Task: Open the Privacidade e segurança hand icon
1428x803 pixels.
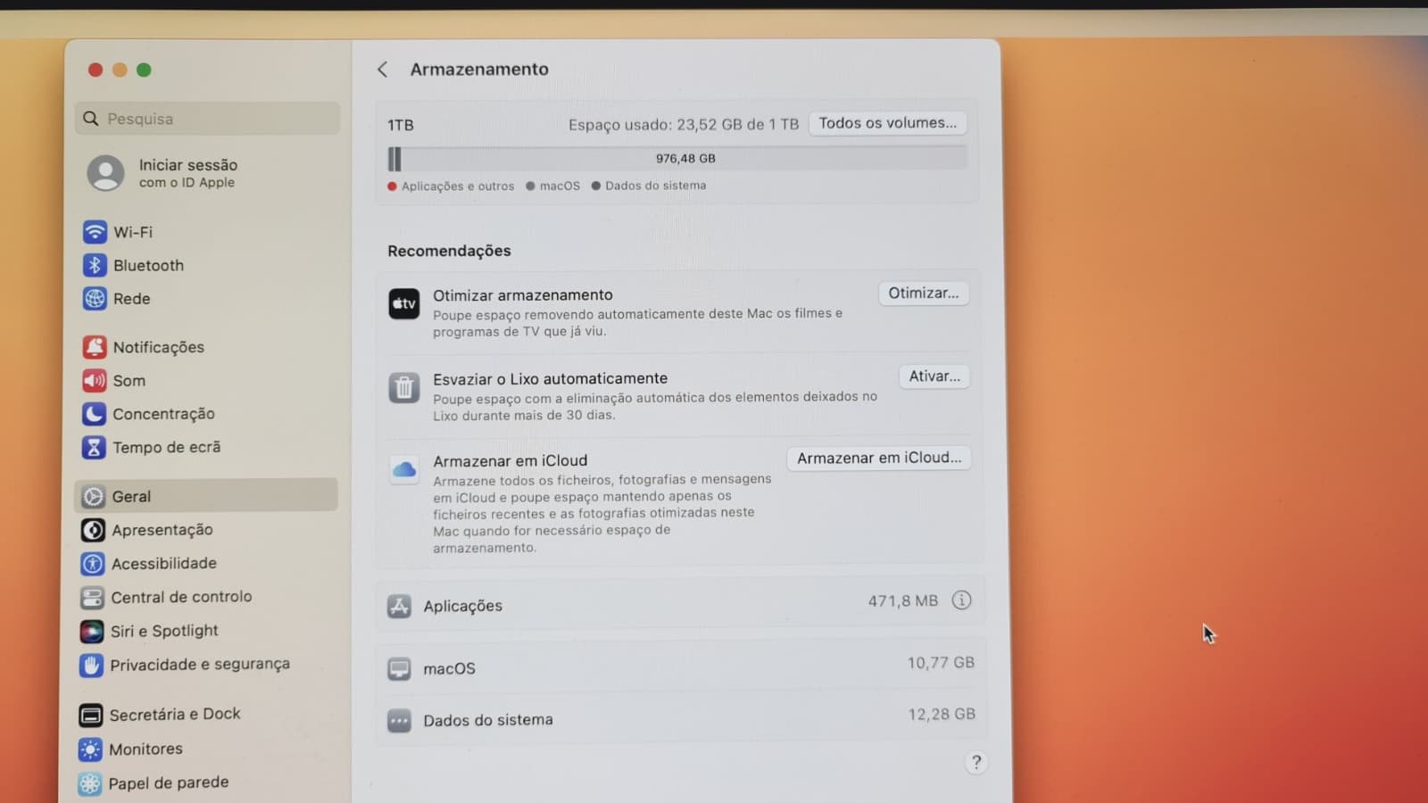Action: 91,666
